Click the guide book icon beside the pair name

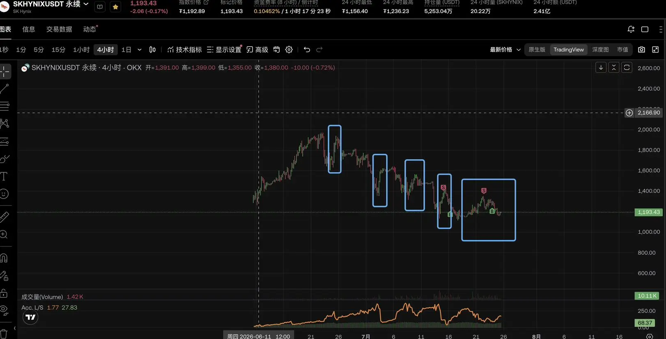[100, 7]
